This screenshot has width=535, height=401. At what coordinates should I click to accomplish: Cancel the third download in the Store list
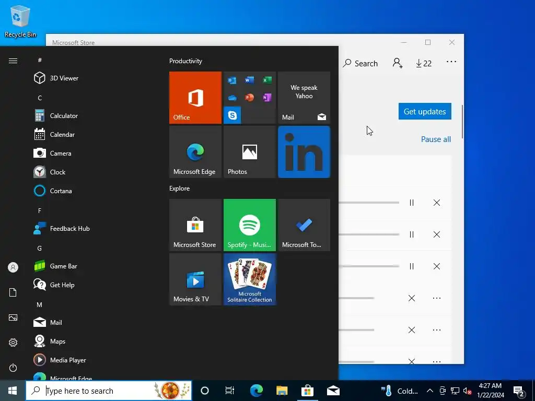tap(437, 266)
